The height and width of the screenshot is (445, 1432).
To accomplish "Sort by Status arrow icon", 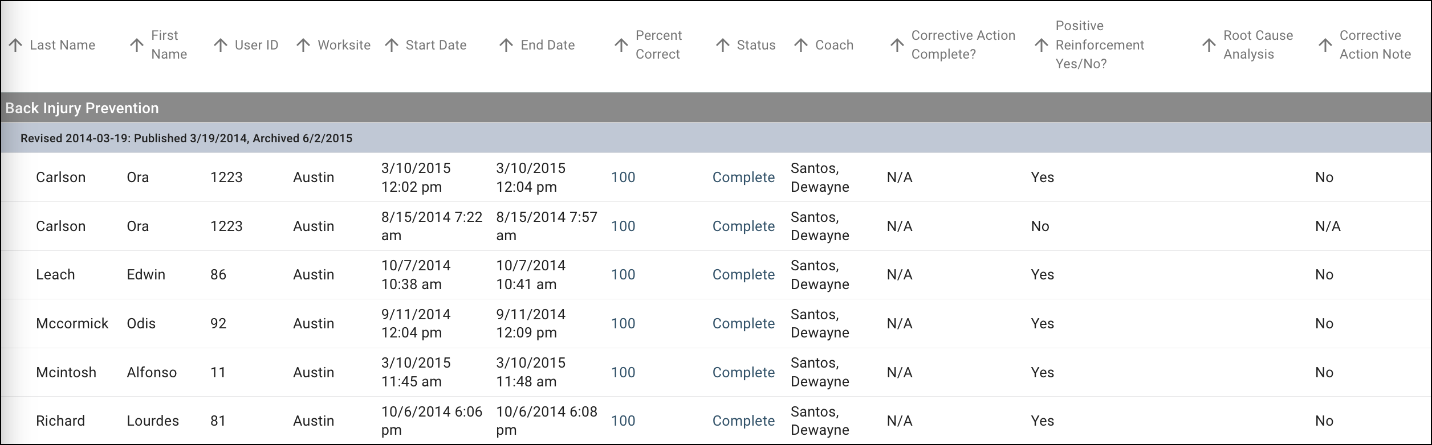I will click(723, 45).
